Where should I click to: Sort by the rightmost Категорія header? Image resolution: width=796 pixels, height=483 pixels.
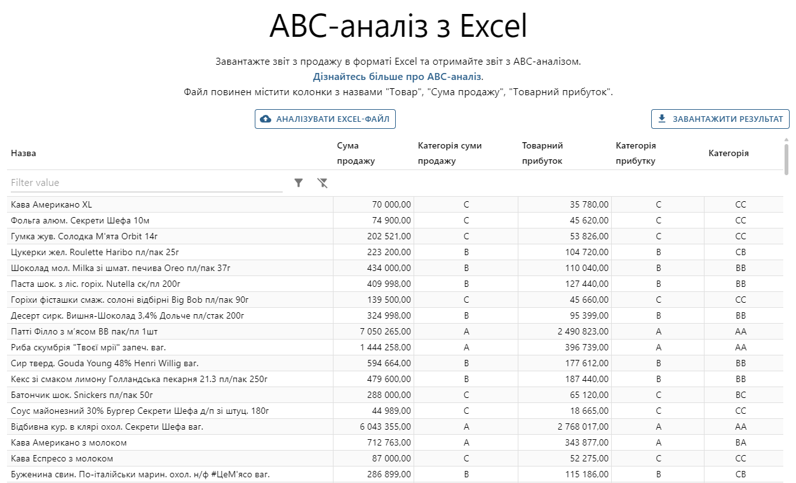(x=728, y=153)
